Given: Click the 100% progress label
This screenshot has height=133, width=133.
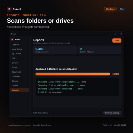Looking at the screenshot, I should coord(116,74).
